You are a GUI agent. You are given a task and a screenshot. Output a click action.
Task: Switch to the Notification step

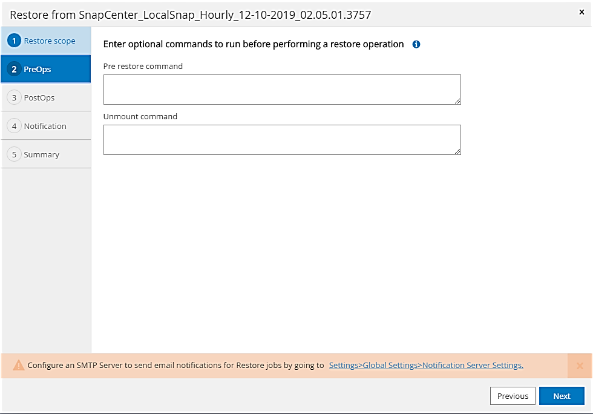pos(45,126)
